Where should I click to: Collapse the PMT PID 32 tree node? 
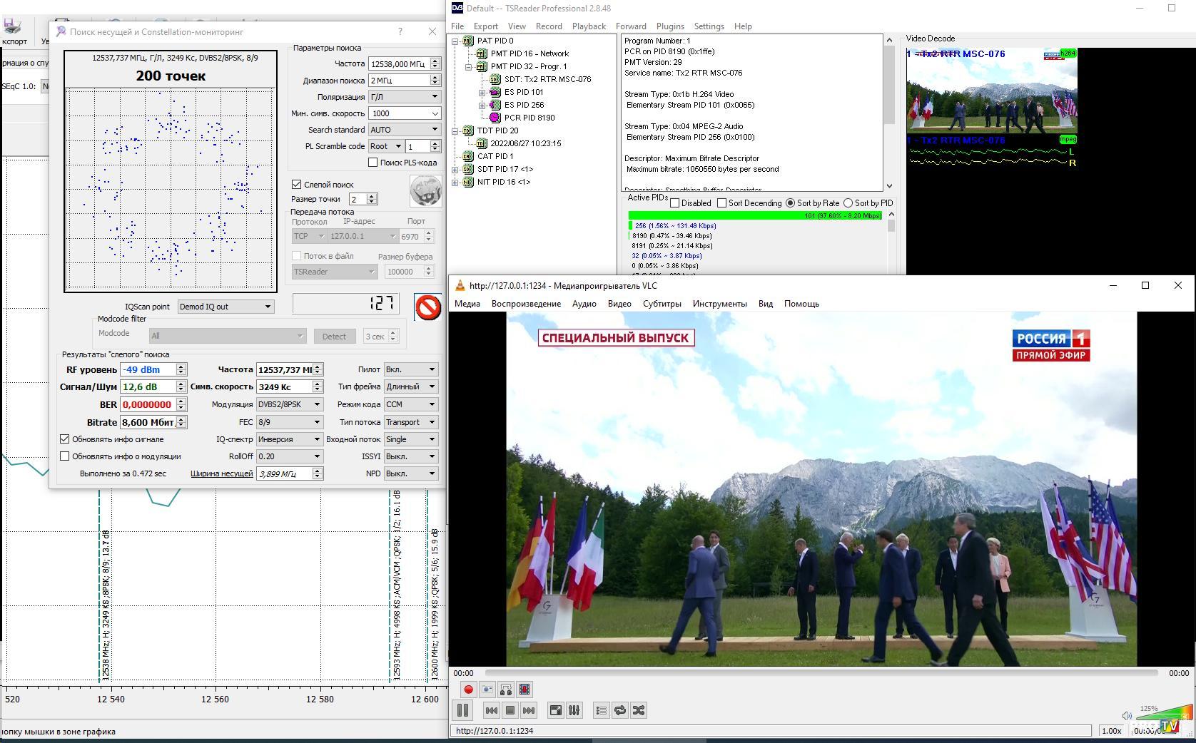click(x=468, y=66)
